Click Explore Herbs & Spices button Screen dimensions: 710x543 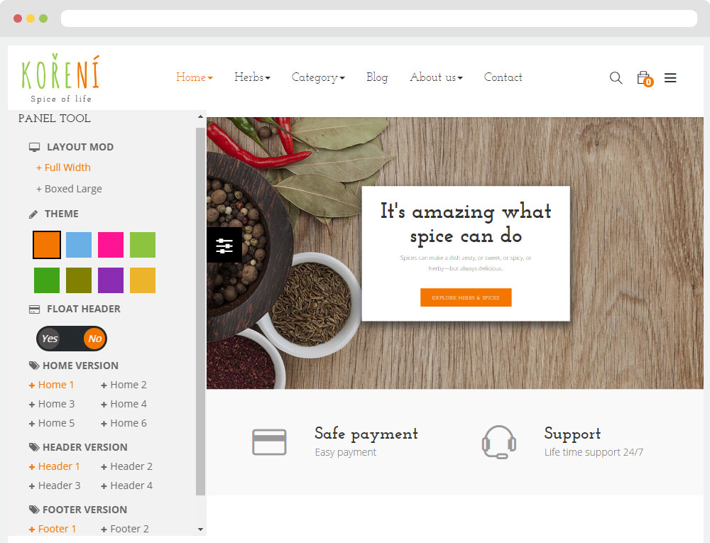coord(466,297)
